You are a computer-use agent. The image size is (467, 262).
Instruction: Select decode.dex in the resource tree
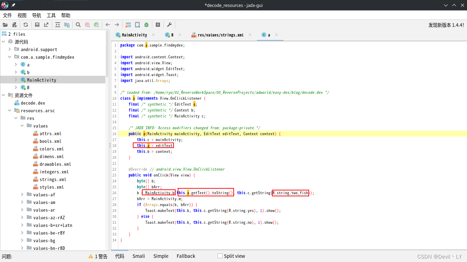coord(33,103)
